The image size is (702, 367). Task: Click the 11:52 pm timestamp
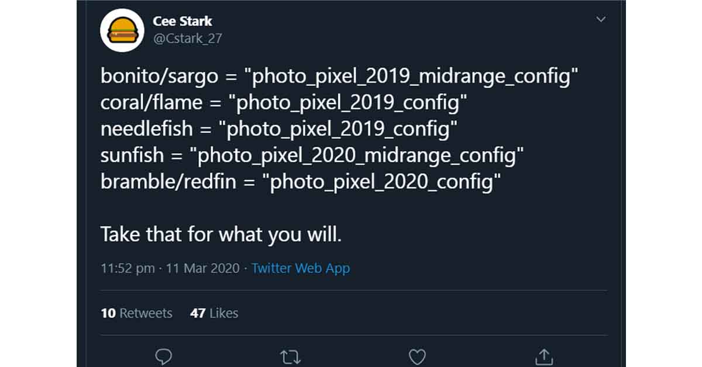coord(128,268)
